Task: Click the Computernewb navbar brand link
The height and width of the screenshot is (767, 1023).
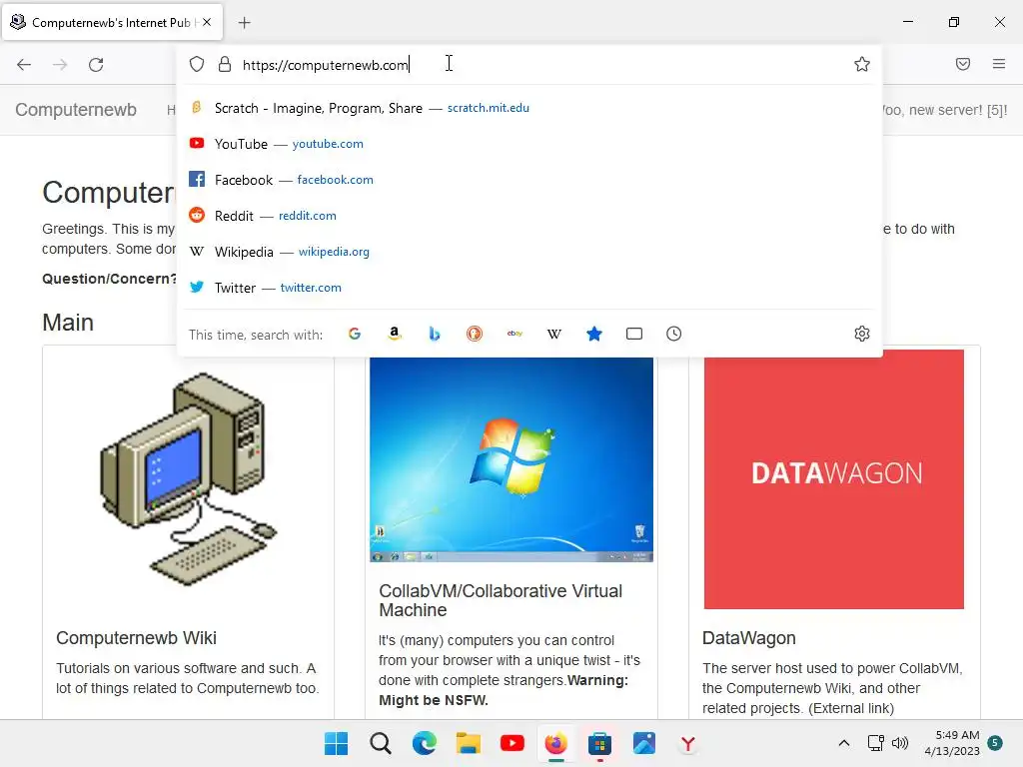Action: coord(76,110)
